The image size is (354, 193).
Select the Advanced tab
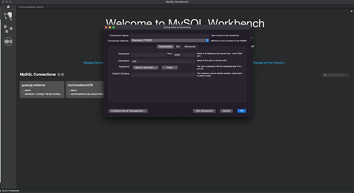point(190,47)
